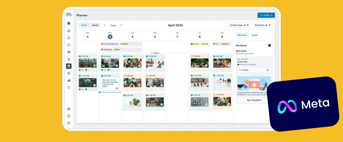
Task: Open Saturday 12:00 PM orange draft post
Action: pos(222,102)
